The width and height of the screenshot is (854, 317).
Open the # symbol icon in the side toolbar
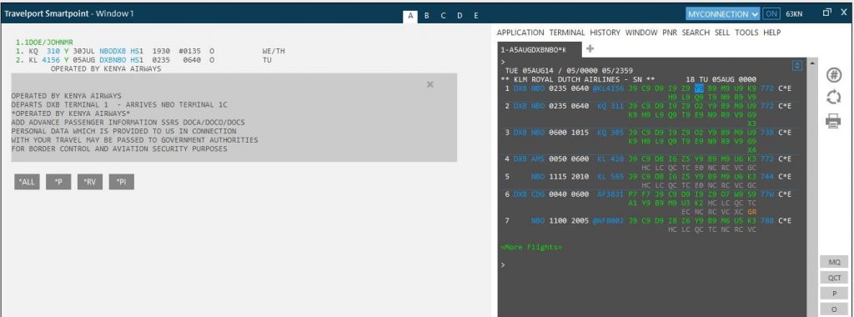[833, 75]
